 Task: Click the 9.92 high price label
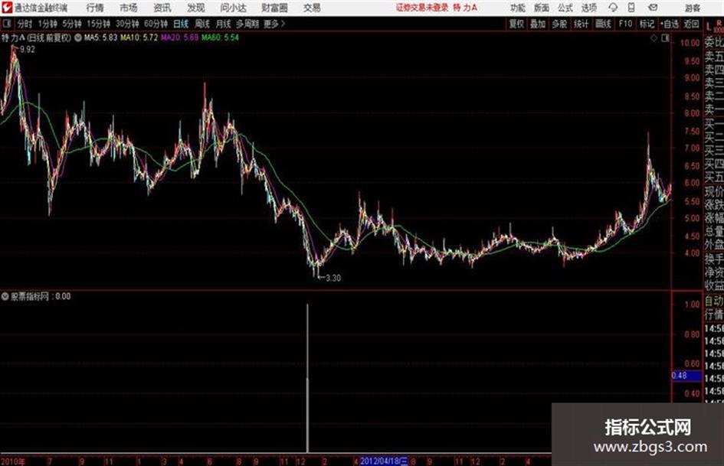[x=28, y=50]
